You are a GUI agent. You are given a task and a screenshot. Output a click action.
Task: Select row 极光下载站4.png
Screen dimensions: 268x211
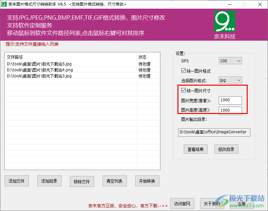coord(82,70)
